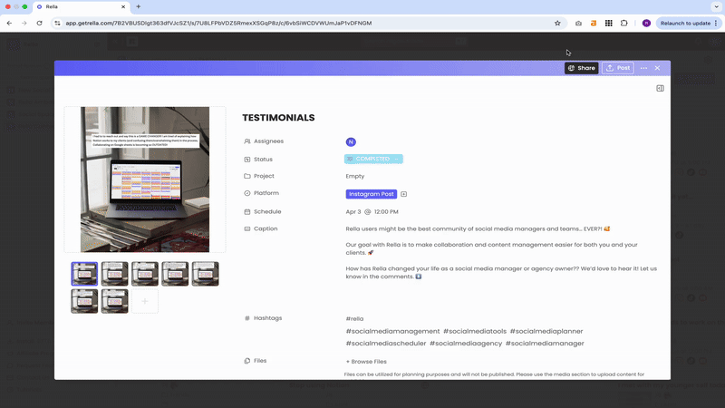Select the fifth media thumbnail
The width and height of the screenshot is (725, 408).
tap(206, 274)
